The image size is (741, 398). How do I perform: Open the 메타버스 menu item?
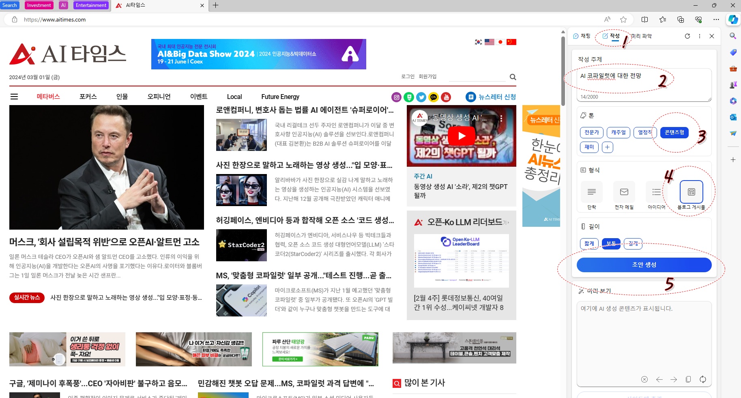click(x=48, y=97)
